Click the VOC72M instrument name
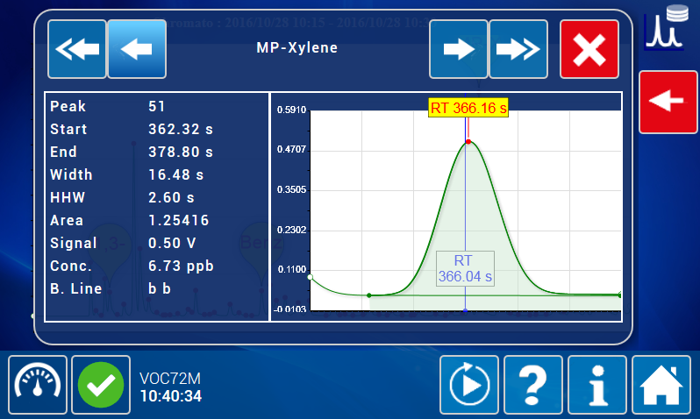The height and width of the screenshot is (419, 700). (x=170, y=379)
